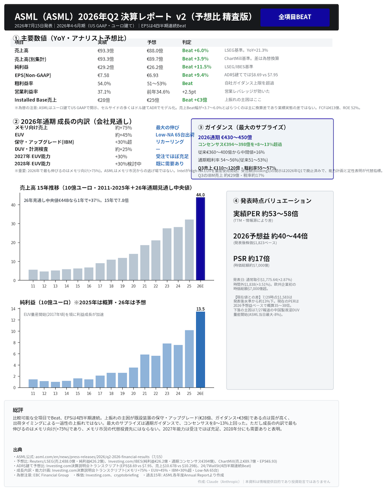This screenshot has width=389, height=491.
Task: Select the line '通期粗利率 54〜56%(従来51〜53%)'
Action: (x=233, y=160)
